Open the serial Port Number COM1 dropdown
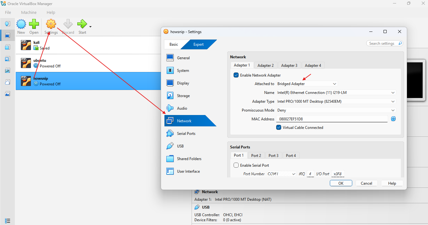The width and height of the screenshot is (428, 225). [x=282, y=174]
